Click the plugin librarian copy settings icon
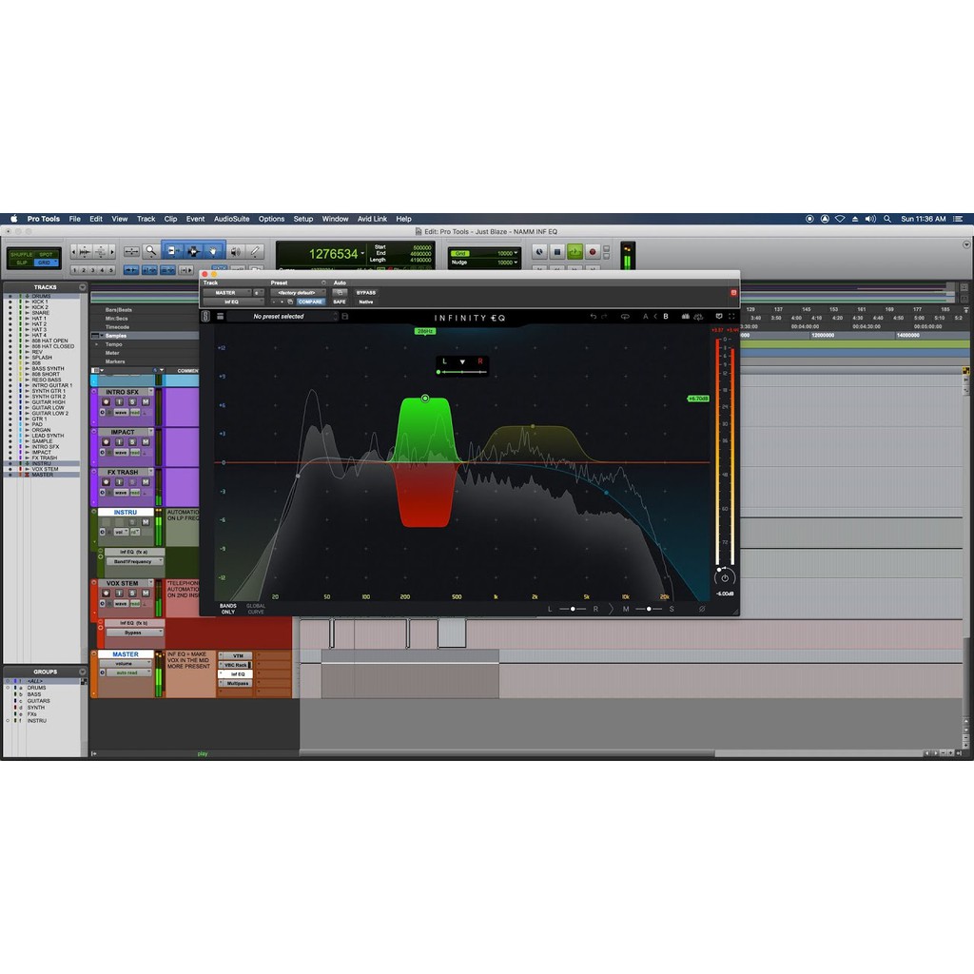Screen dimensions: 974x974 pos(290,302)
